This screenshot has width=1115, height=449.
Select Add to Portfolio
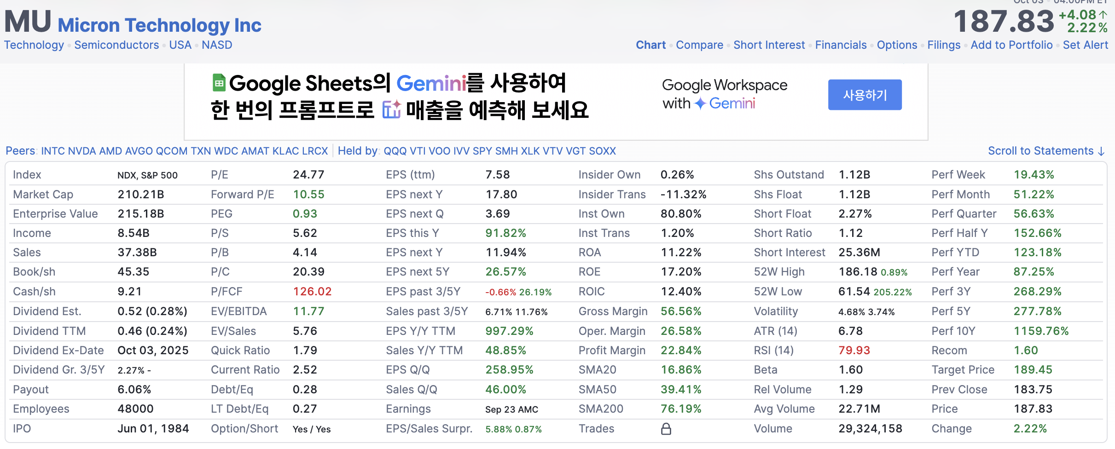tap(1011, 45)
